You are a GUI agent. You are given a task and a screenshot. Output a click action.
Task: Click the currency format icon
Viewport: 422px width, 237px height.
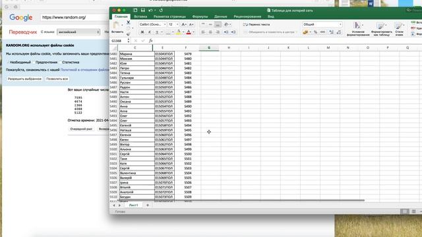[305, 32]
